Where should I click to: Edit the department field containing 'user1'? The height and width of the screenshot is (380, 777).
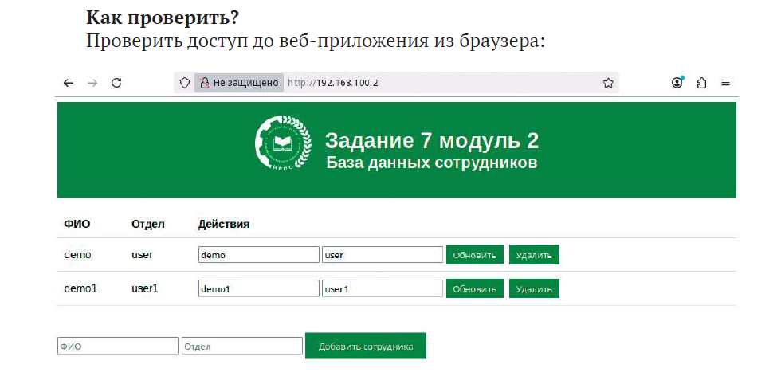[x=382, y=288]
